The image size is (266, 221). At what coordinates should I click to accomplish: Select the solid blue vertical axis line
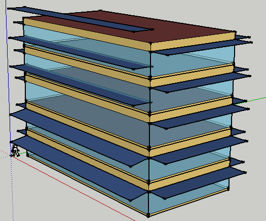coord(8,77)
